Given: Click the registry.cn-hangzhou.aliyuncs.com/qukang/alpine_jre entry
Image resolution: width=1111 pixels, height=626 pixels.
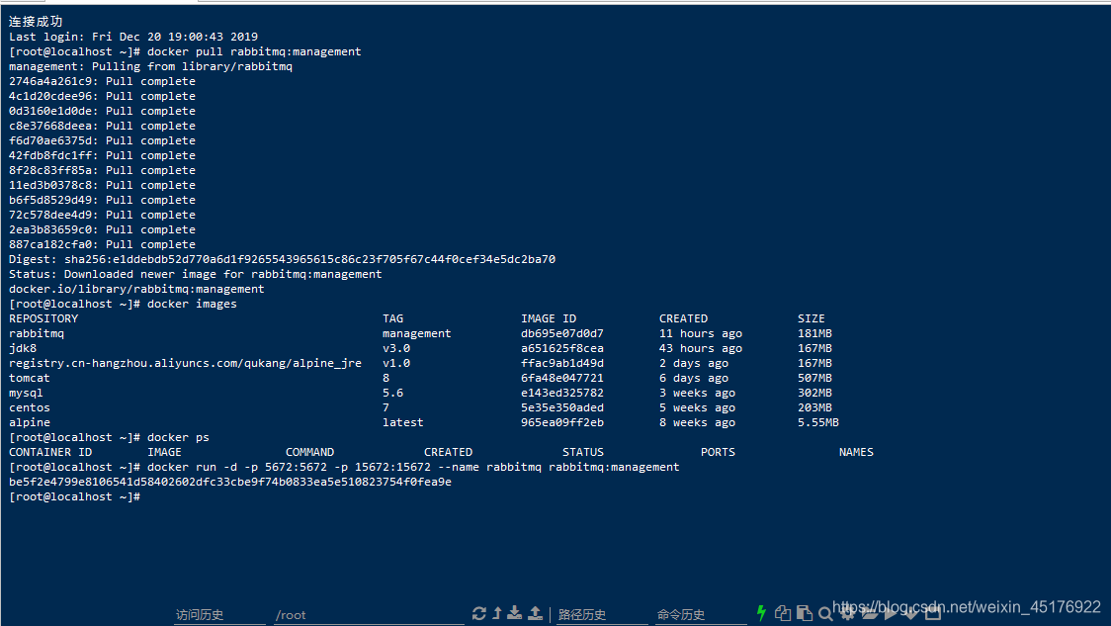Looking at the screenshot, I should (186, 364).
